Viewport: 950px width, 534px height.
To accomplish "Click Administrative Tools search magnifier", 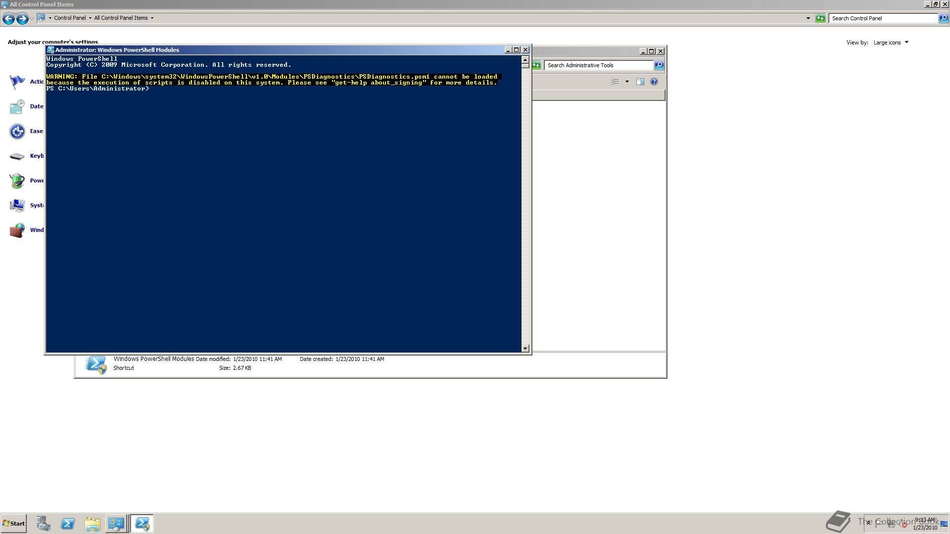I will (659, 65).
